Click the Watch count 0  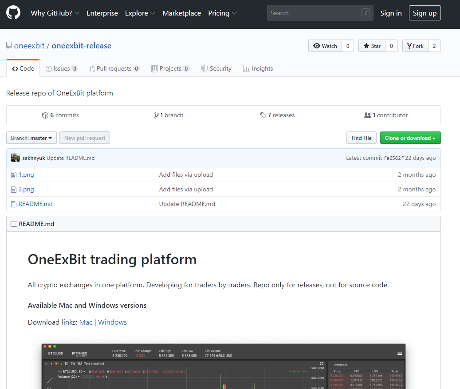coord(348,46)
